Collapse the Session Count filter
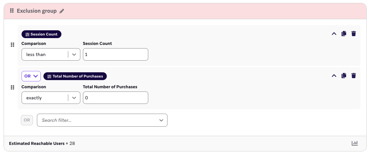 point(334,34)
